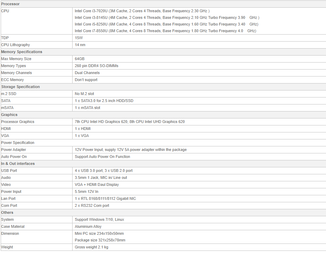Viewport: 326px width, 254px height.
Task: Click the TDP value 15W
Action: tap(79, 38)
